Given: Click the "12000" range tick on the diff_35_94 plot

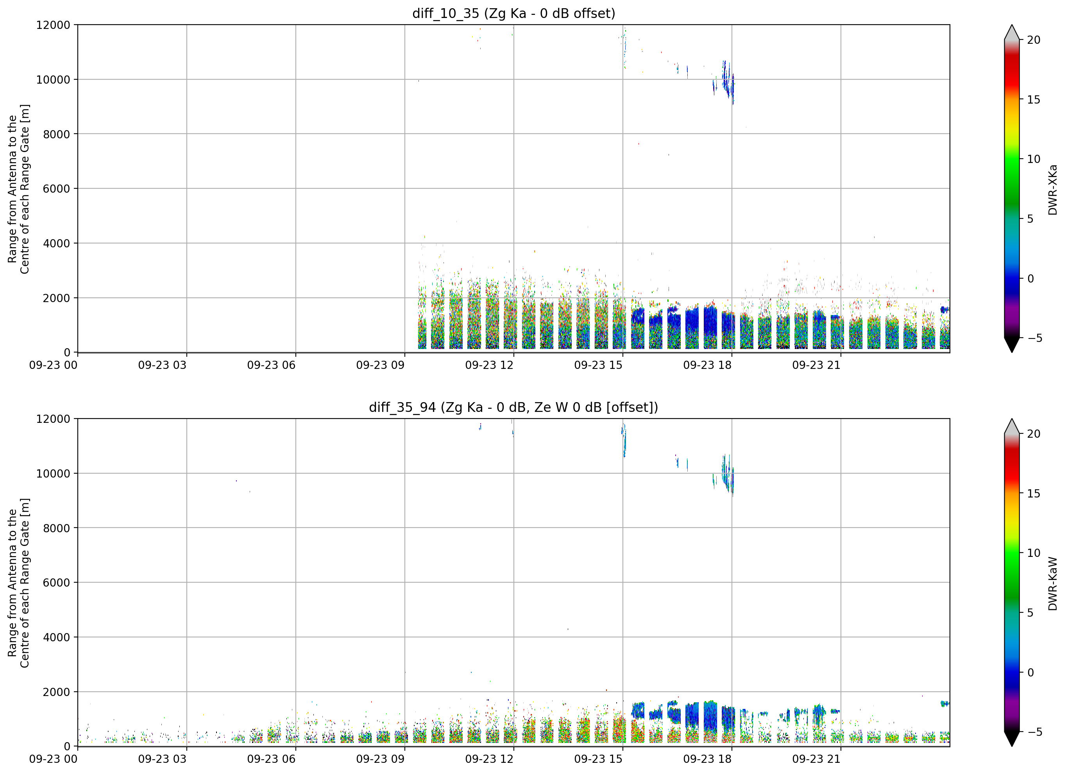Looking at the screenshot, I should [53, 419].
